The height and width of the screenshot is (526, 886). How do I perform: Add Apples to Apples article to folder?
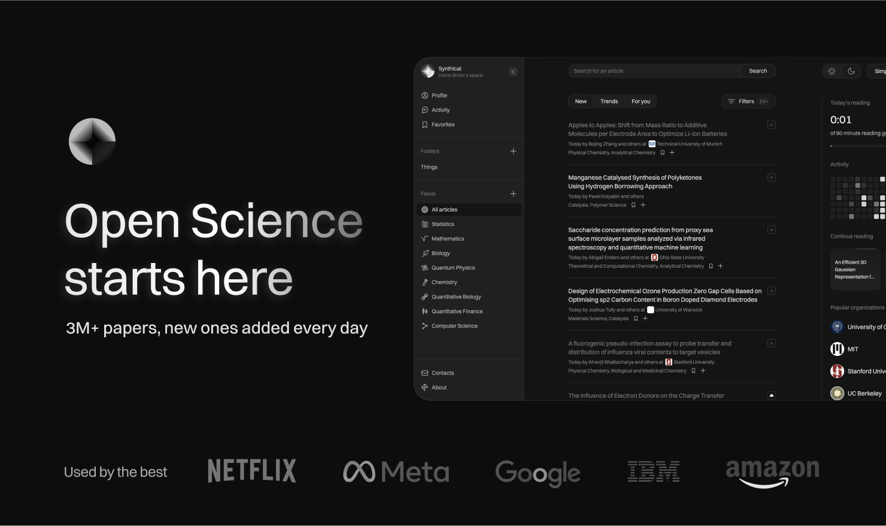(672, 153)
